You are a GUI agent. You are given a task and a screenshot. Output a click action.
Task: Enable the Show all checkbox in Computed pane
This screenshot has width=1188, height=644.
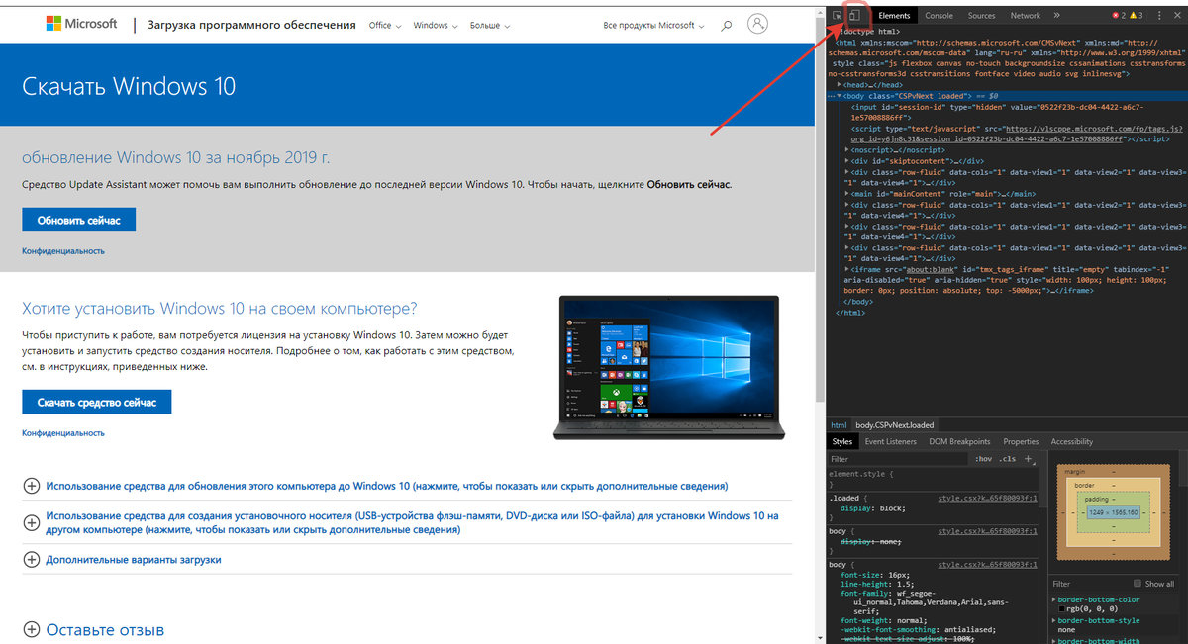point(1138,584)
